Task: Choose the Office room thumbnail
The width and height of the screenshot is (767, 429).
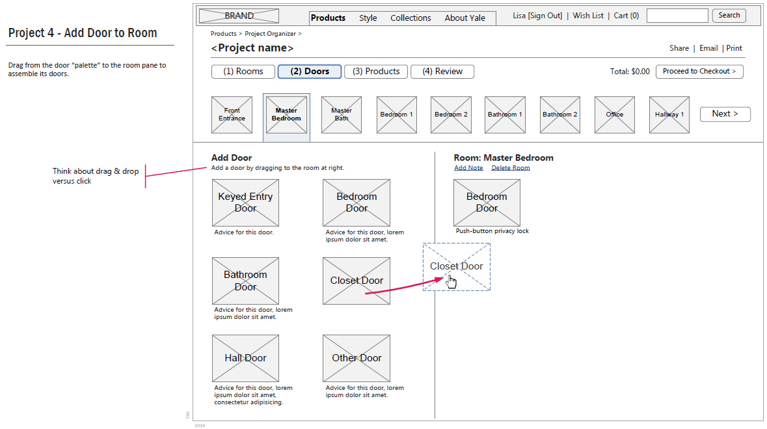Action: [x=614, y=115]
